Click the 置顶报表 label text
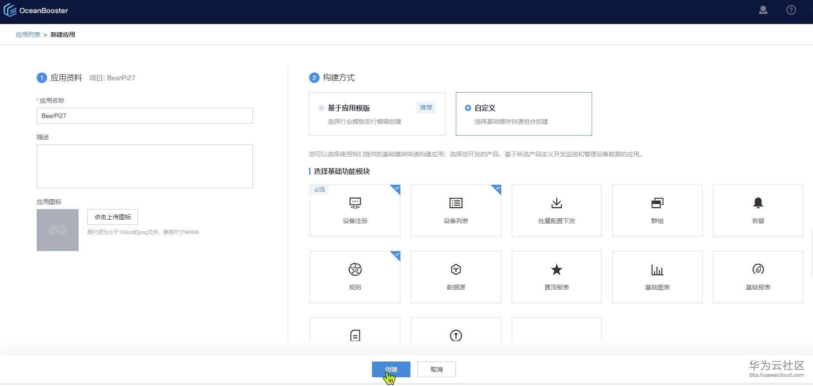The height and width of the screenshot is (386, 813). click(557, 287)
